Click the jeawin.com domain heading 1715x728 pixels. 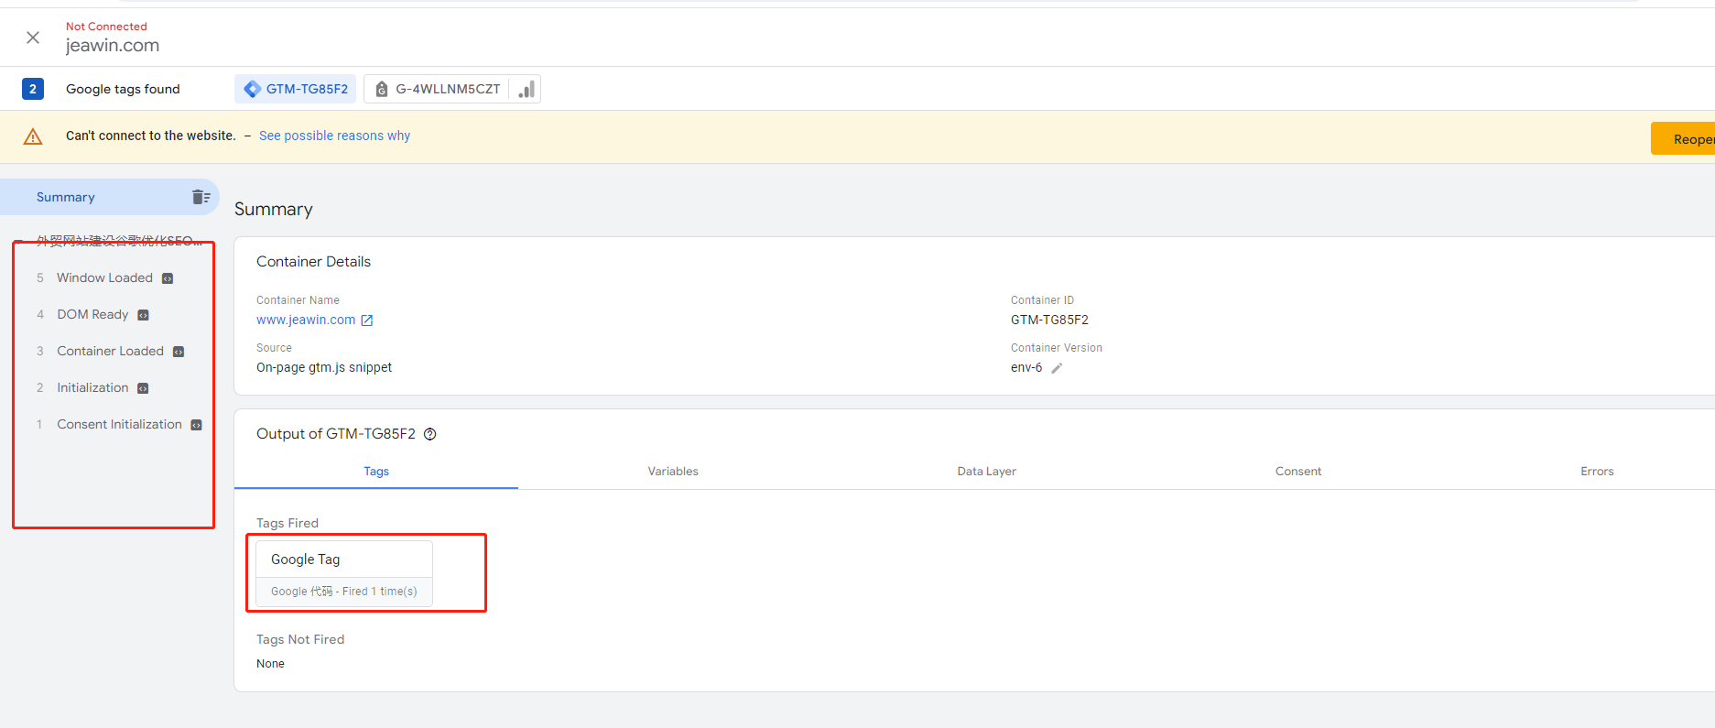point(113,45)
